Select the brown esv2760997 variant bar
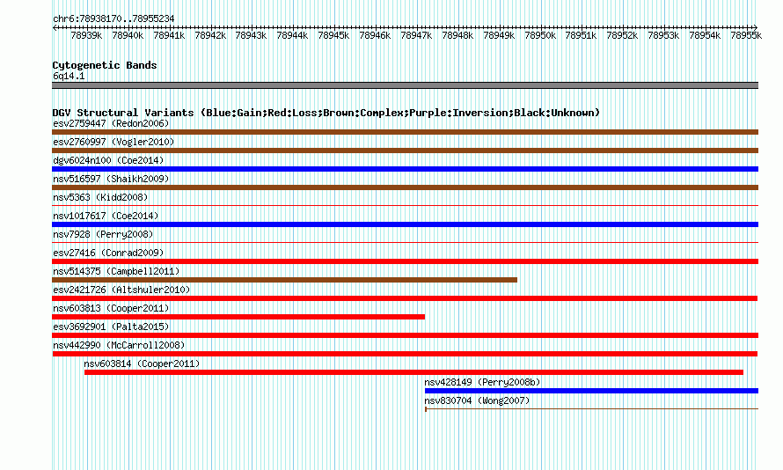783x470 pixels. click(x=405, y=151)
